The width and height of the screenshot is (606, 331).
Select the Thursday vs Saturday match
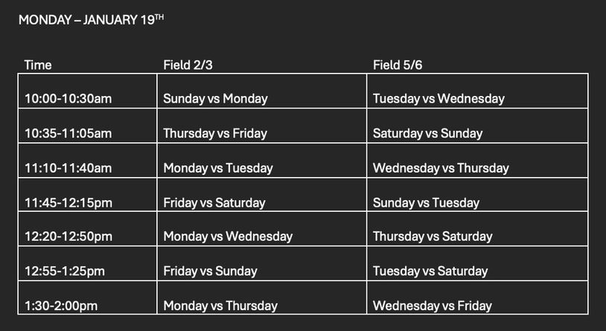coord(433,237)
